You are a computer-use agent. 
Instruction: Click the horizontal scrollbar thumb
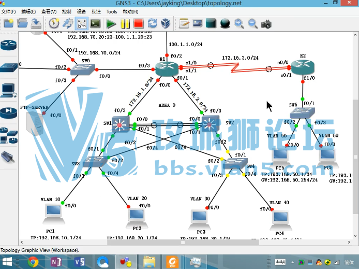[x=183, y=242]
